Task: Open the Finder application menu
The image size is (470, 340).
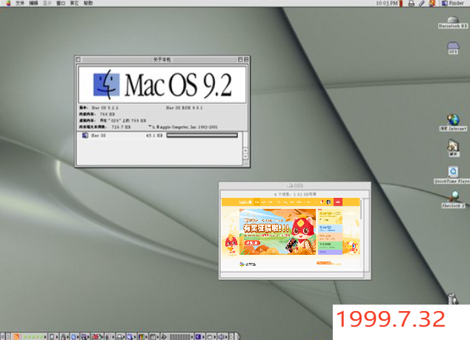Action: pyautogui.click(x=453, y=3)
